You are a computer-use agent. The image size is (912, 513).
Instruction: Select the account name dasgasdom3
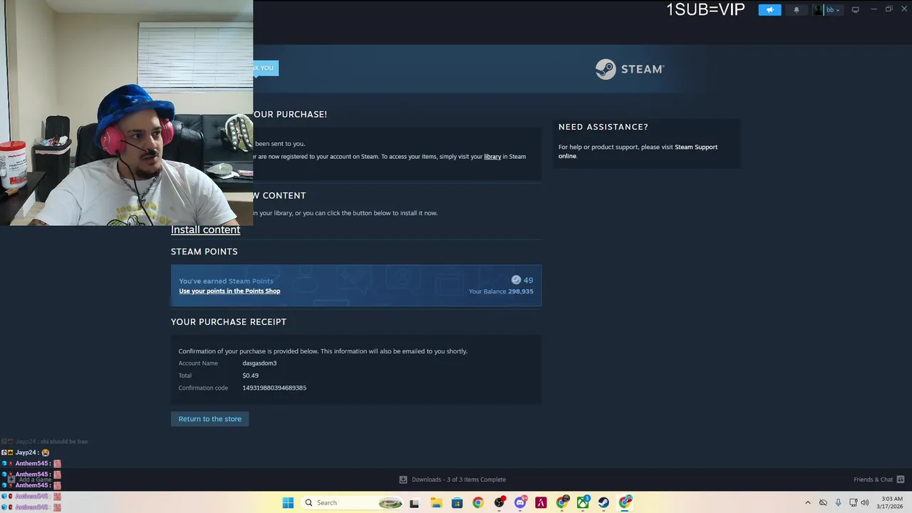tap(259, 363)
